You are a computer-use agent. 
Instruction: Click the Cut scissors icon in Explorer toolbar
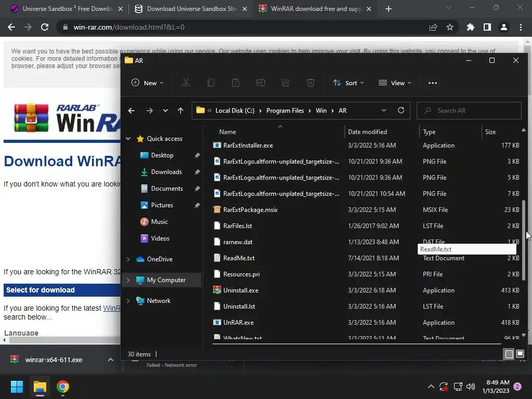tap(186, 83)
